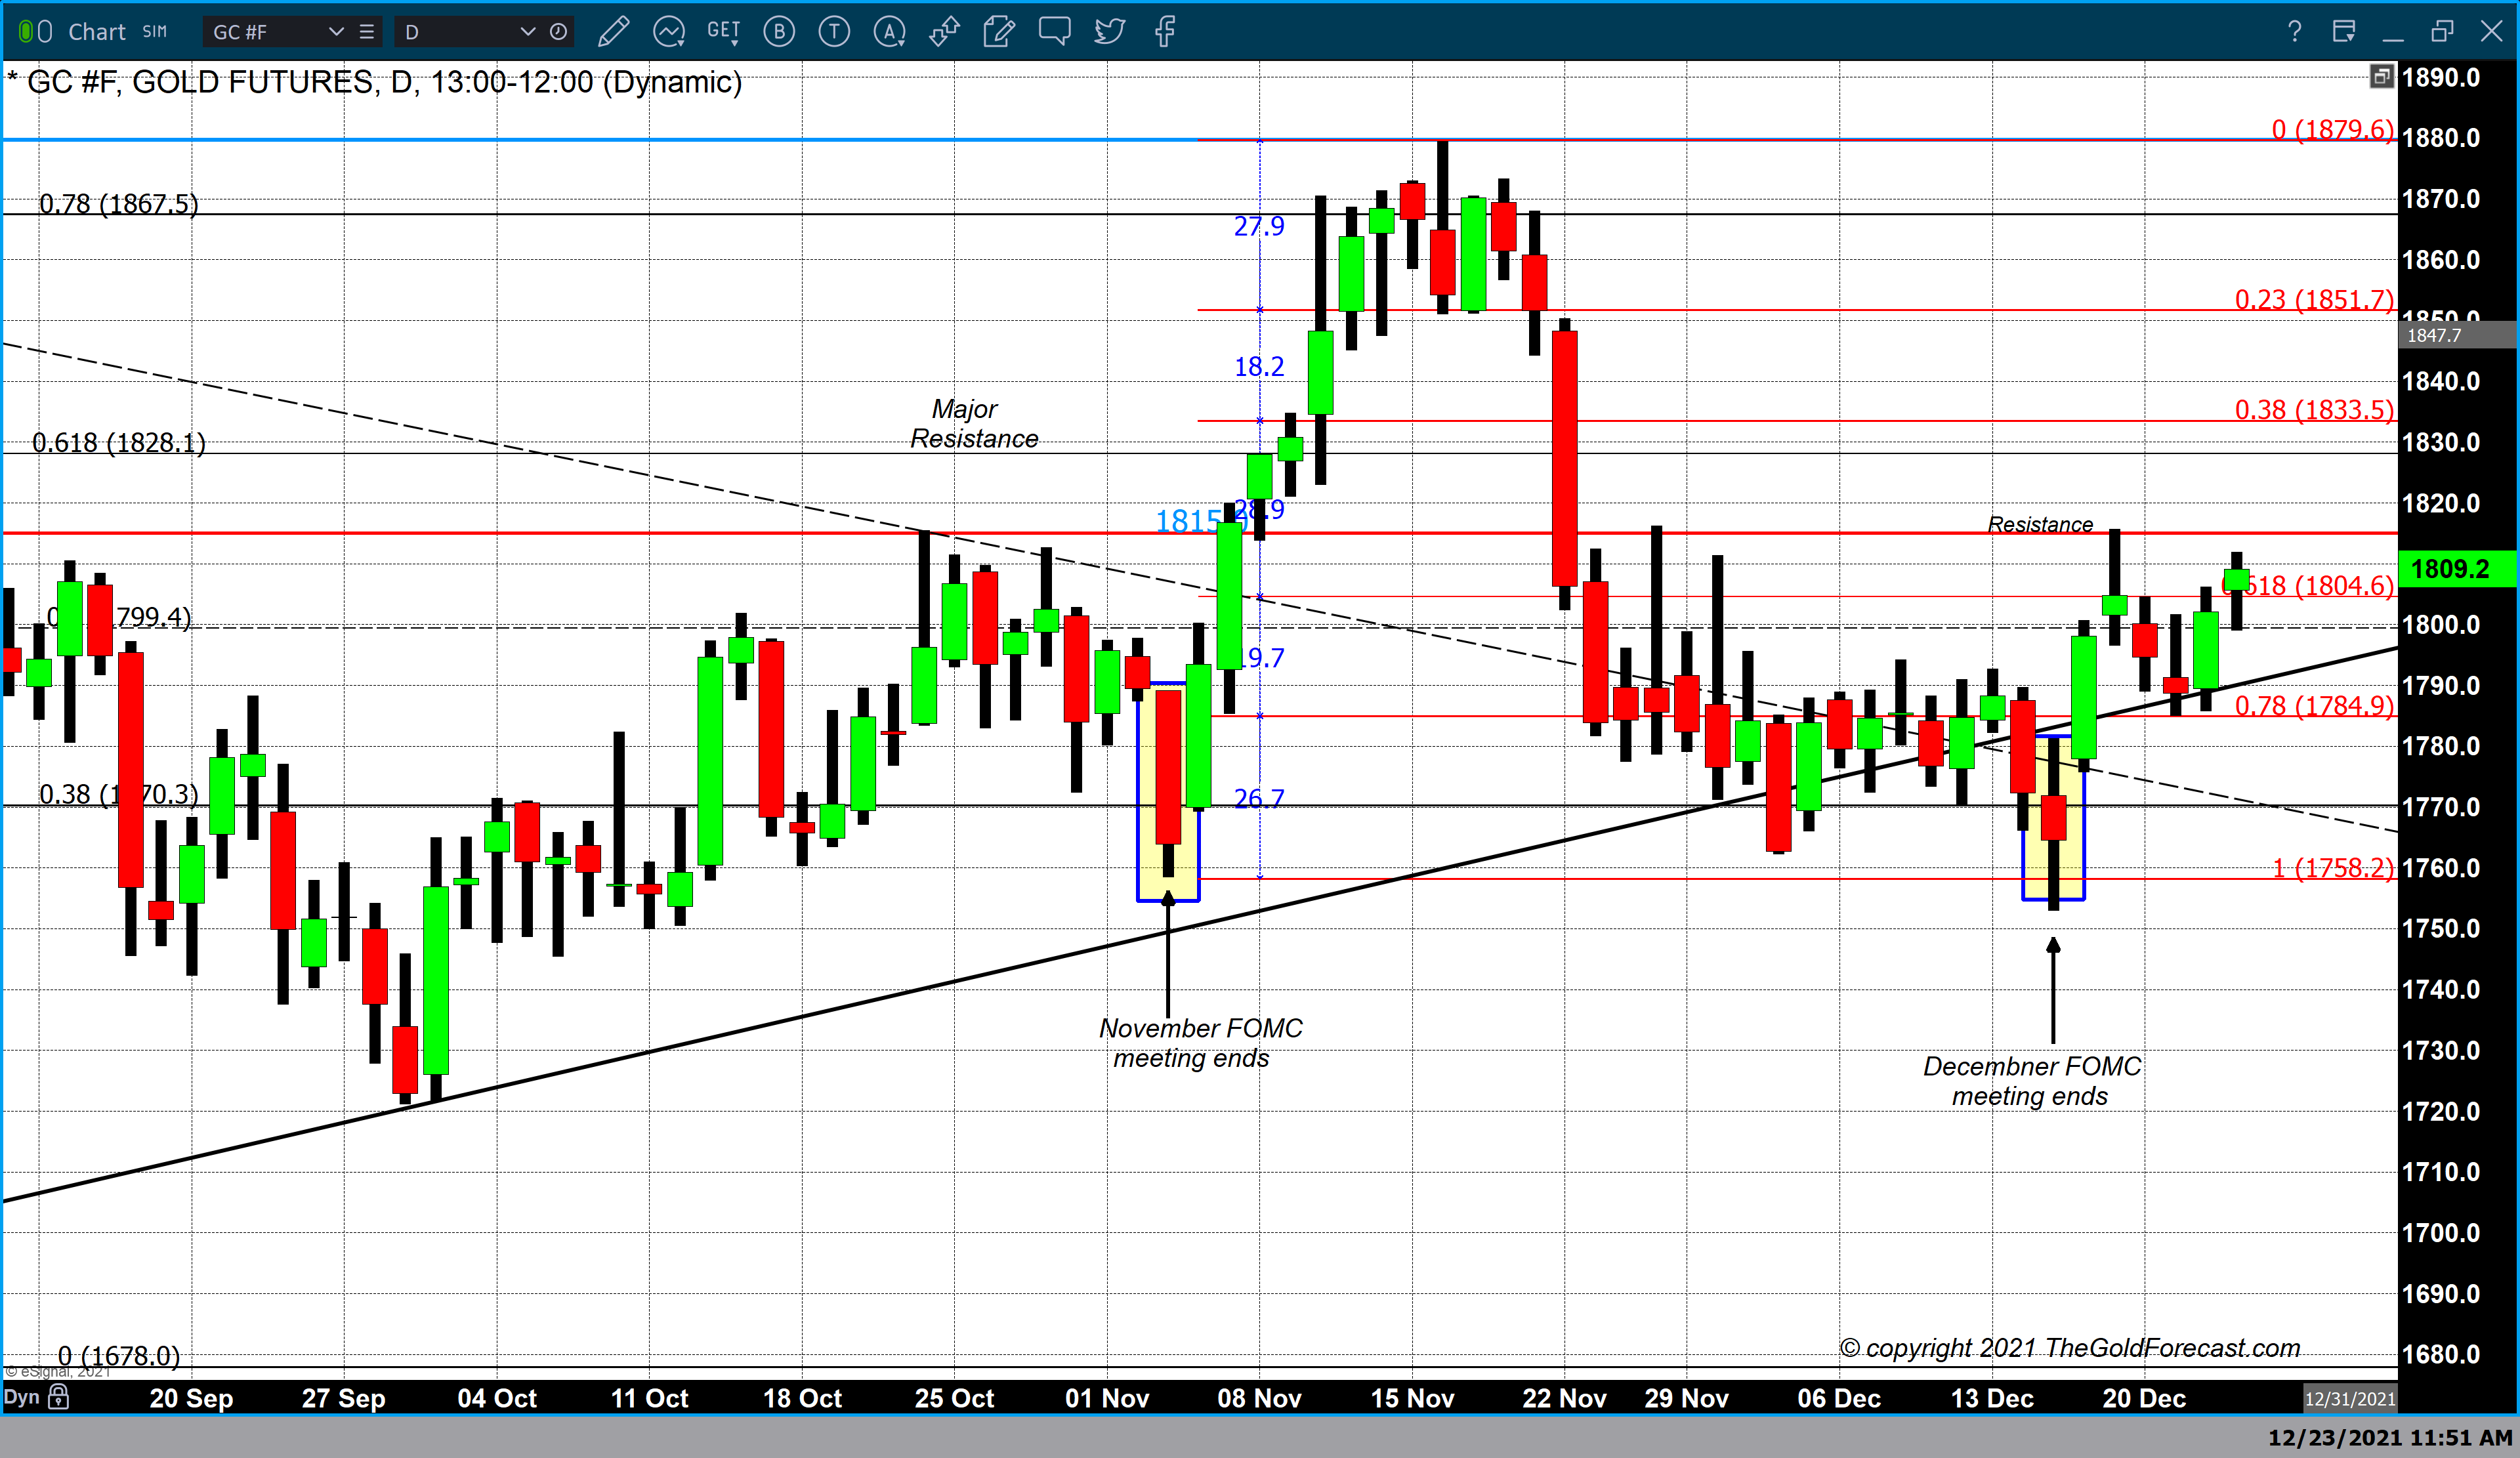
Task: Expand the D interval dropdown
Action: point(527,32)
